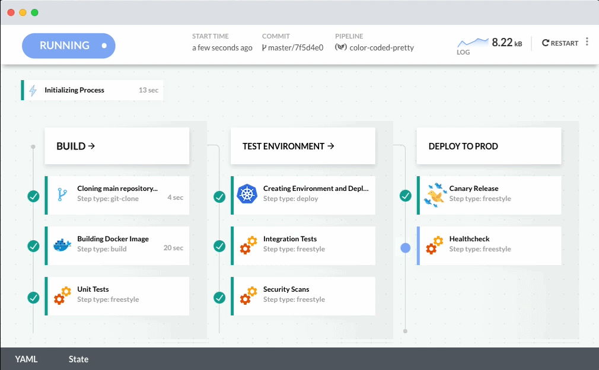Click the RUNNING status button
This screenshot has height=370, width=599.
click(68, 45)
